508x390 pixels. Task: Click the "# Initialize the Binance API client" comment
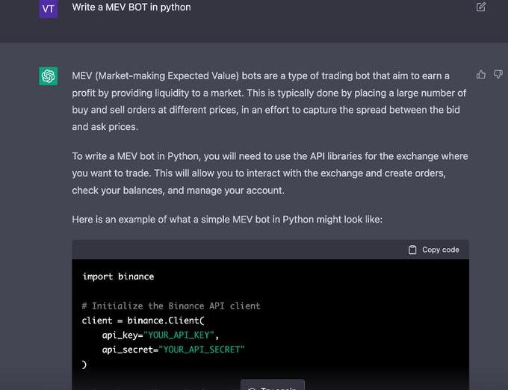coord(171,306)
